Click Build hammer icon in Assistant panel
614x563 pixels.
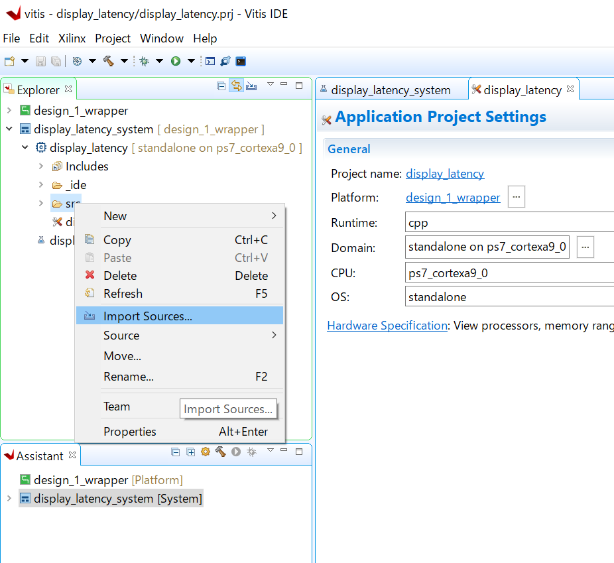pyautogui.click(x=220, y=452)
